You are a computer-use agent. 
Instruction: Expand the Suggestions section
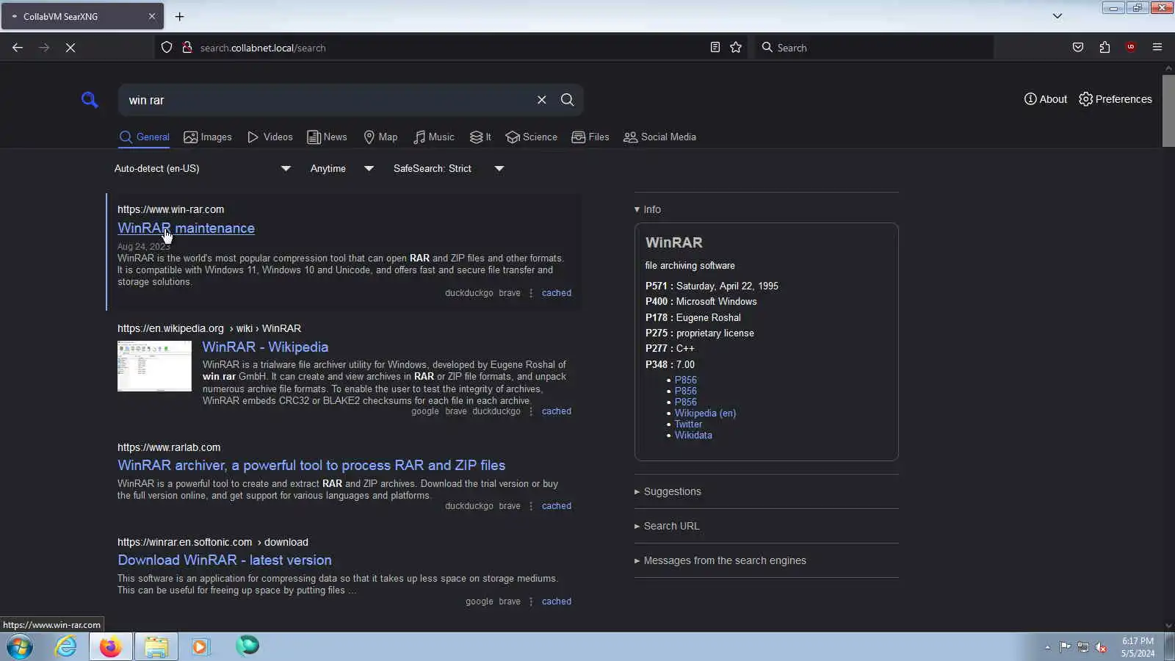pos(668,491)
